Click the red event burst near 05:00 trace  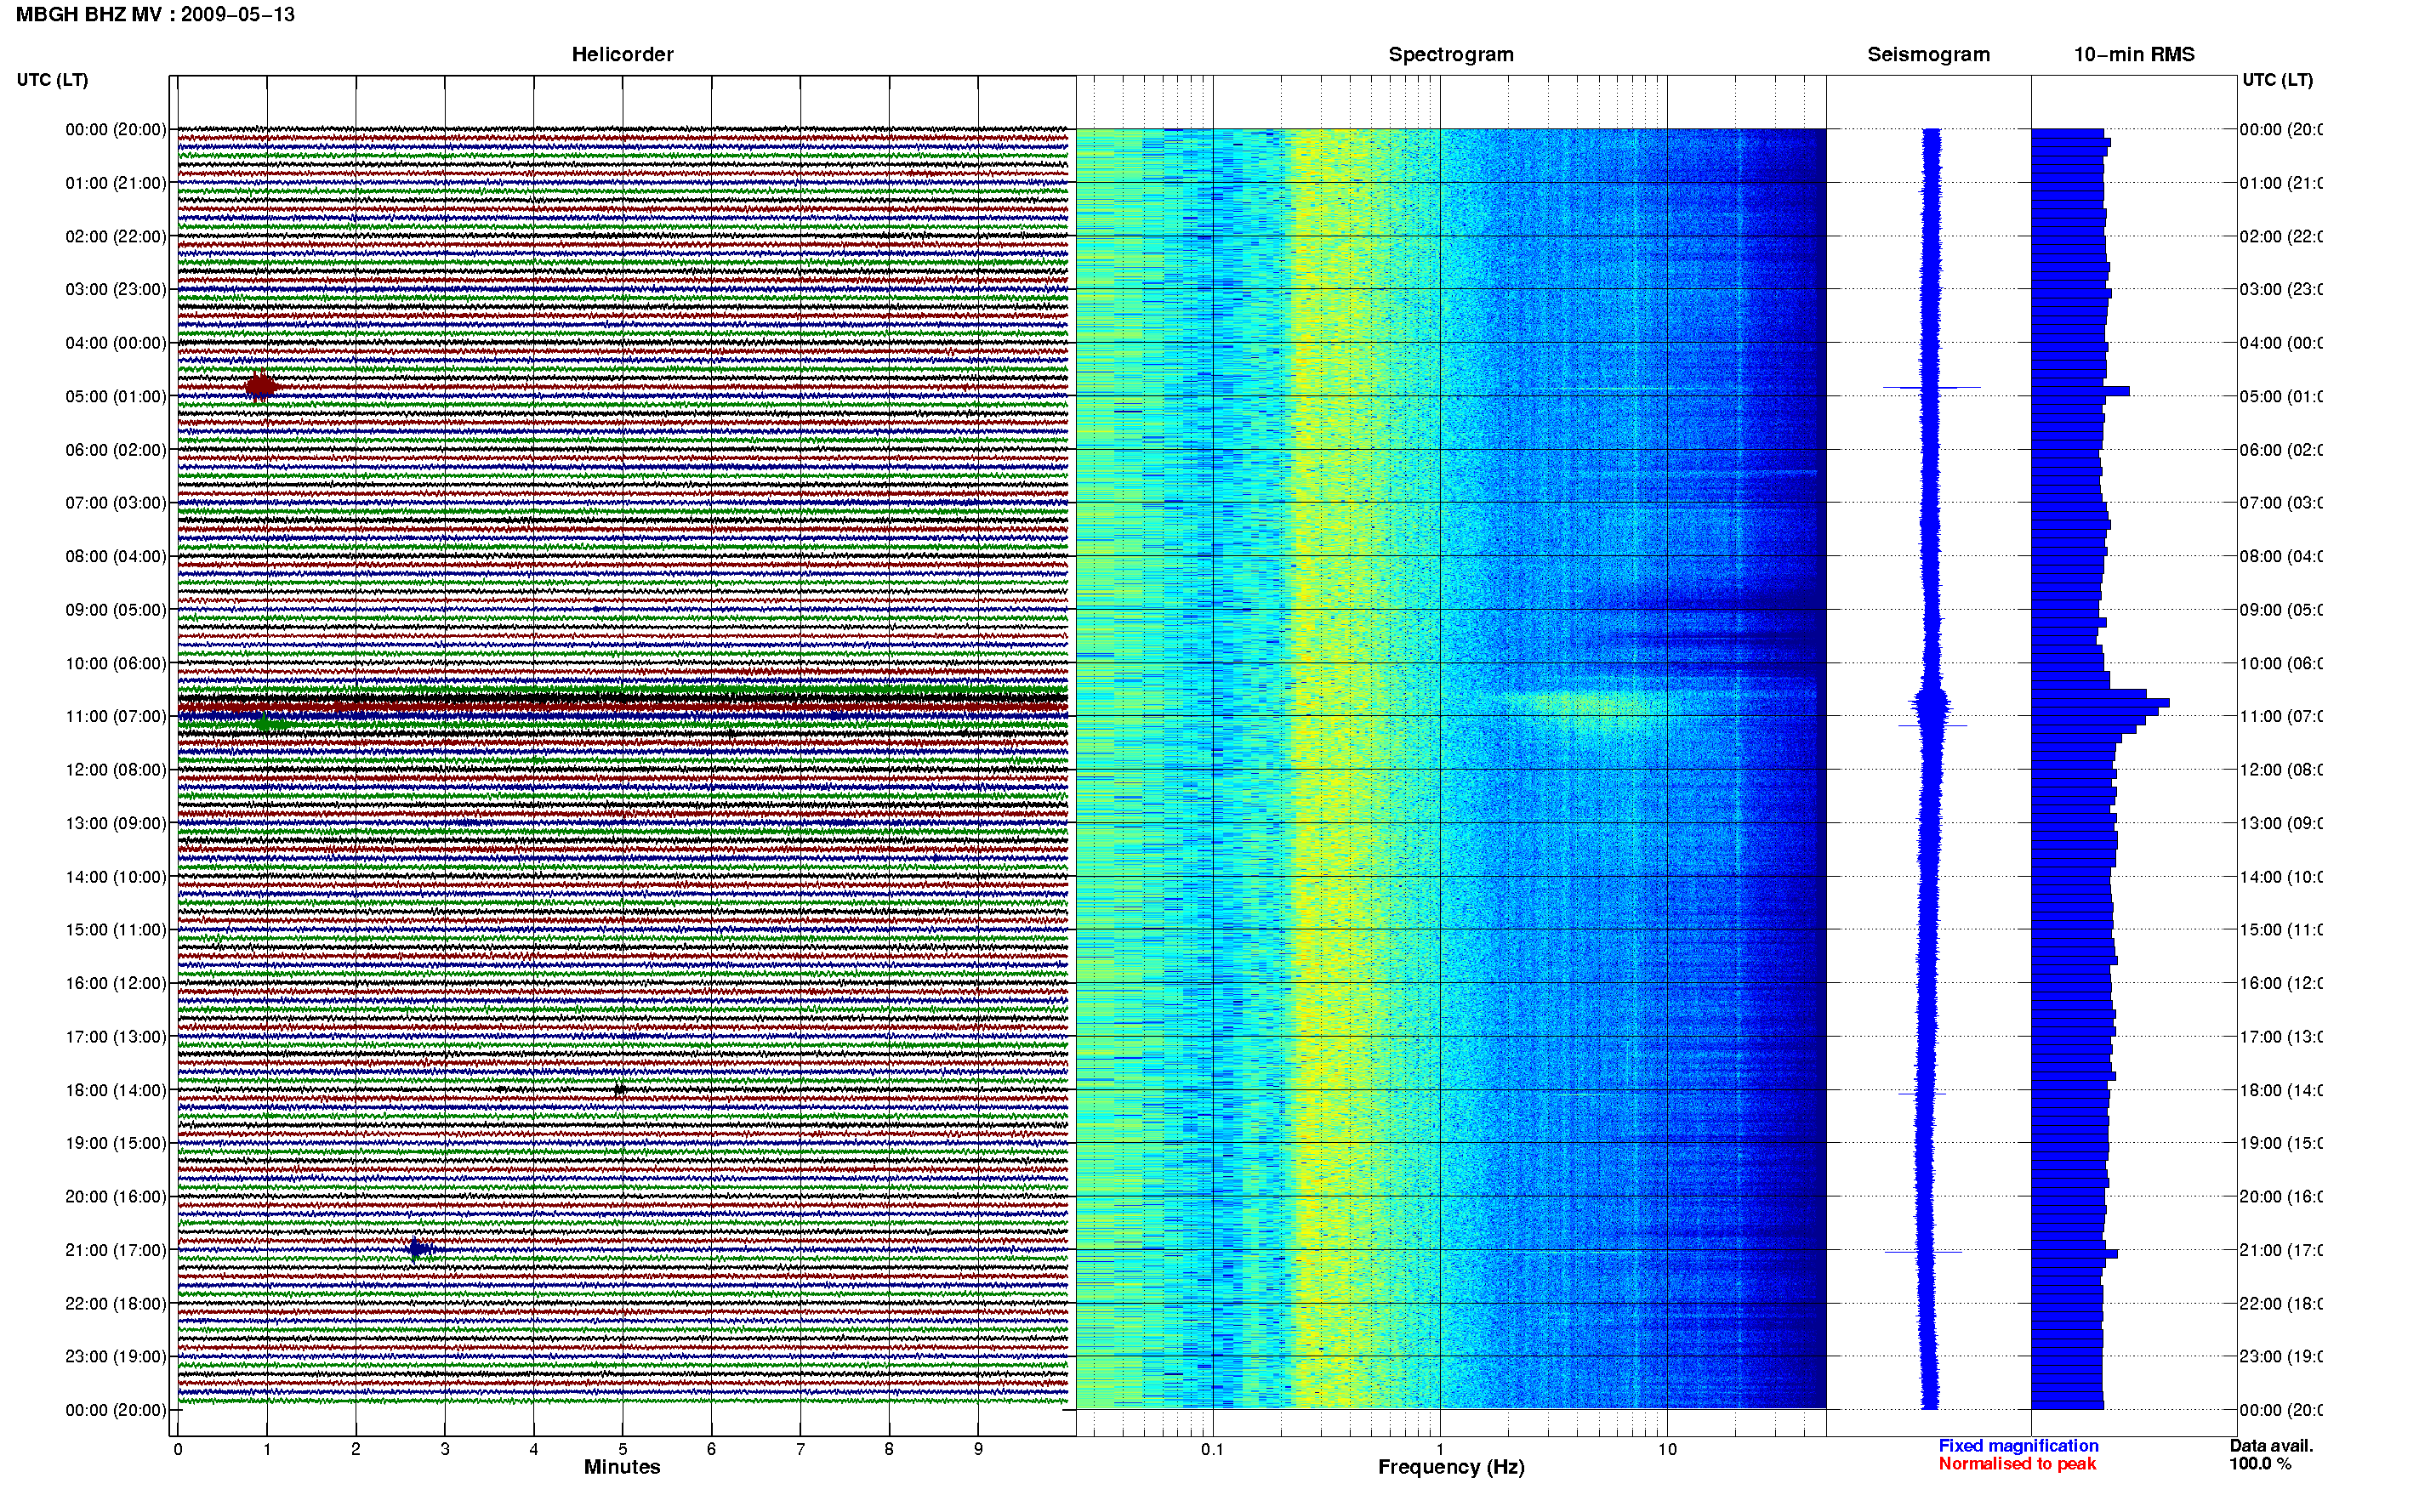coord(261,386)
